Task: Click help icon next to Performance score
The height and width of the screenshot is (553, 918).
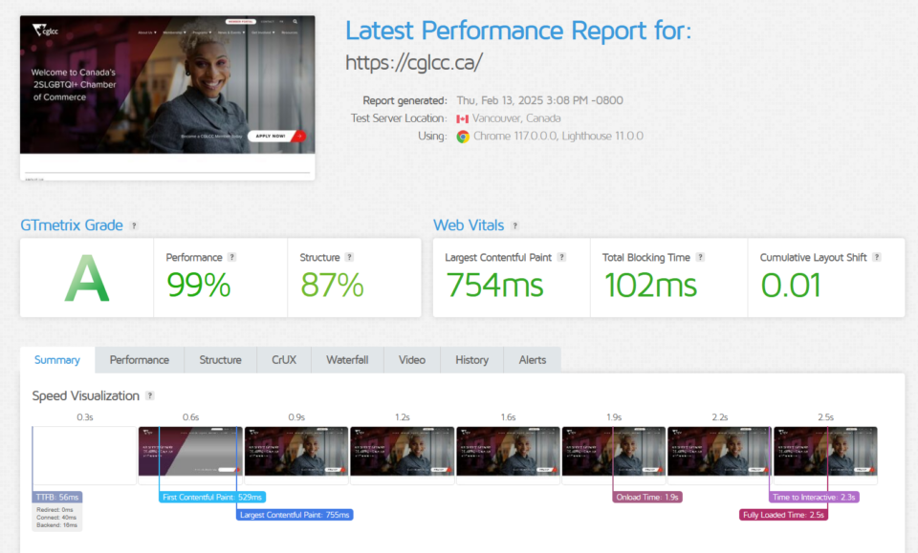Action: 232,257
